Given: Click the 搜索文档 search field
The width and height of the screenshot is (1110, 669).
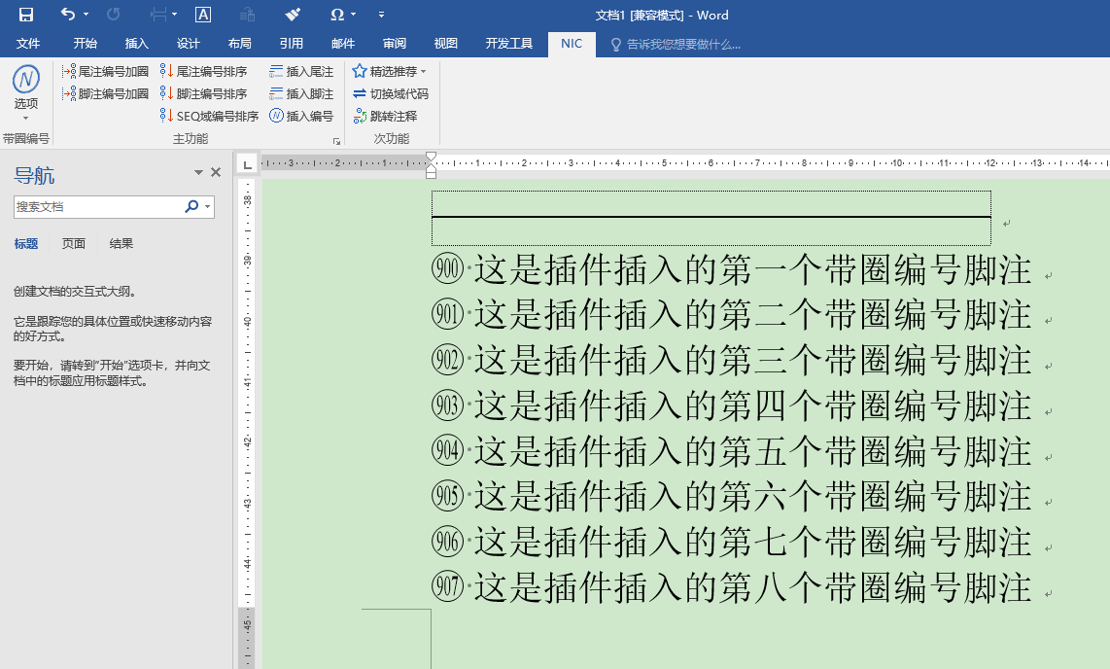Looking at the screenshot, I should click(x=98, y=207).
